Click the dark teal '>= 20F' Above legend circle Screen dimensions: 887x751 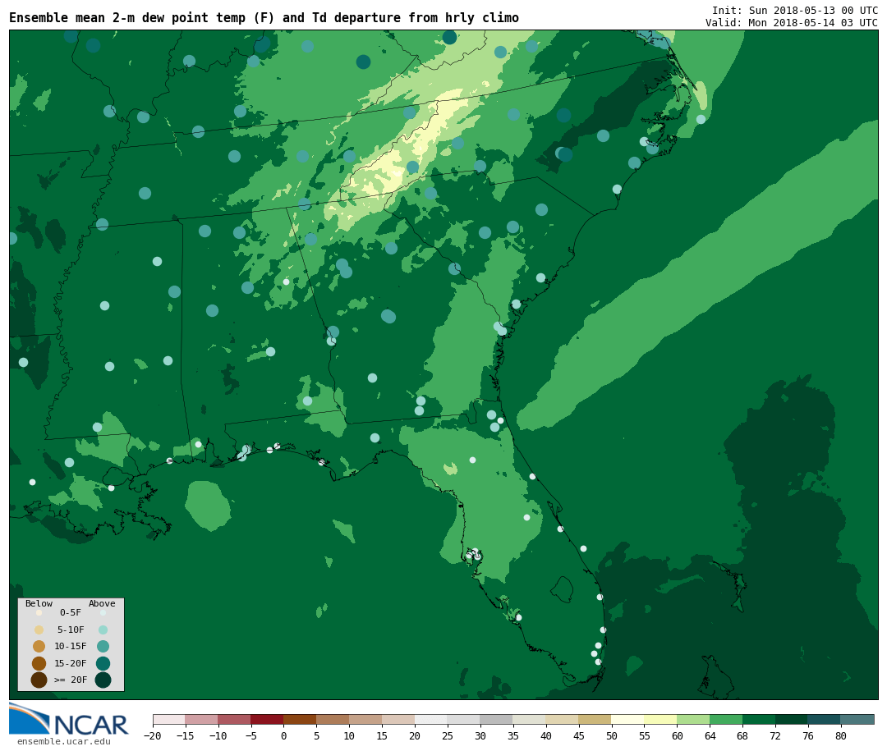tap(103, 680)
